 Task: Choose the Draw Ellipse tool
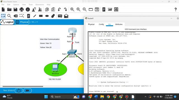coord(47,16)
